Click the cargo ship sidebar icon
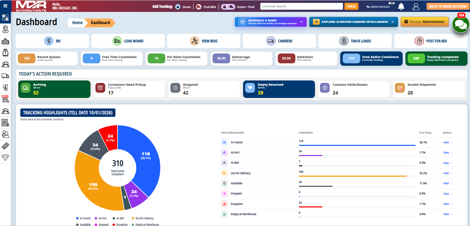Viewport: 470px width, 226px height. (5, 53)
